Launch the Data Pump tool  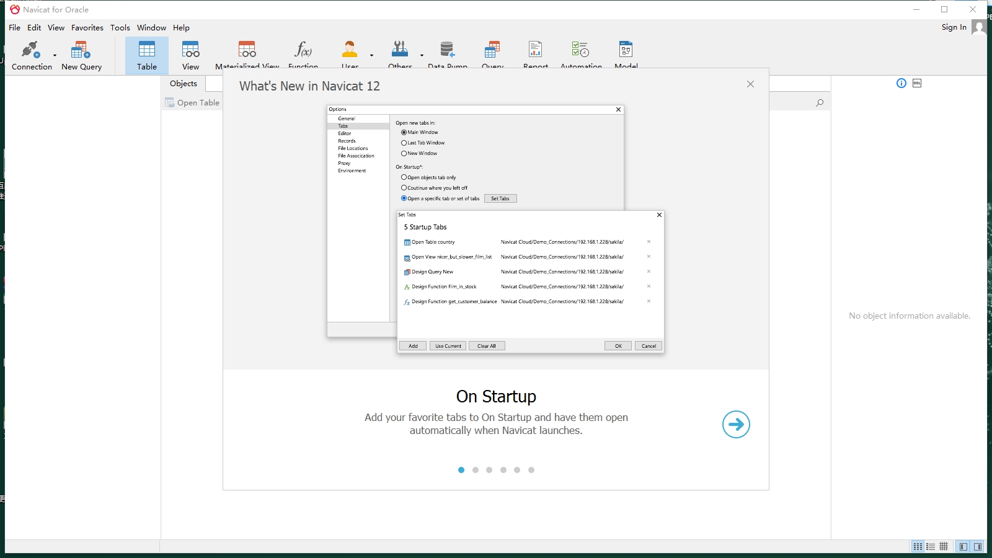click(448, 55)
